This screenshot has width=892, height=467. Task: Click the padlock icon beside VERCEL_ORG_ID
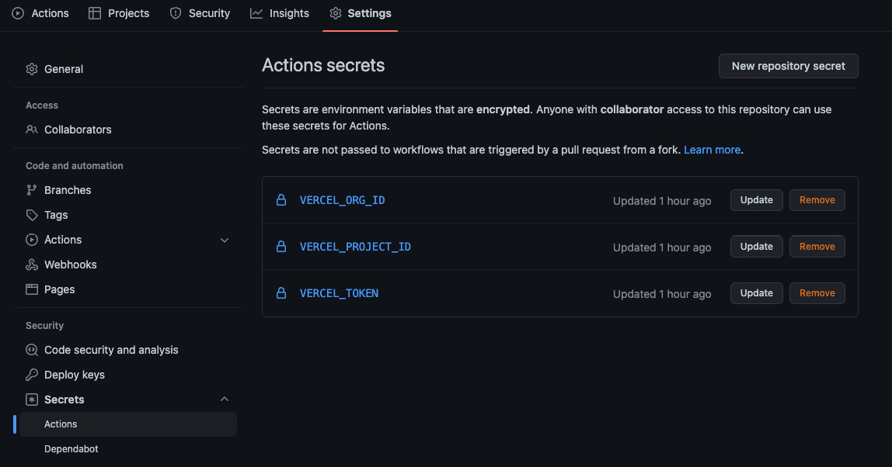[281, 199]
